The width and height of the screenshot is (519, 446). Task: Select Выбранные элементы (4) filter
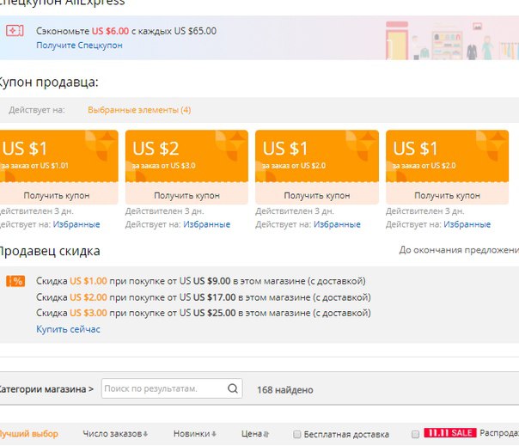point(139,110)
